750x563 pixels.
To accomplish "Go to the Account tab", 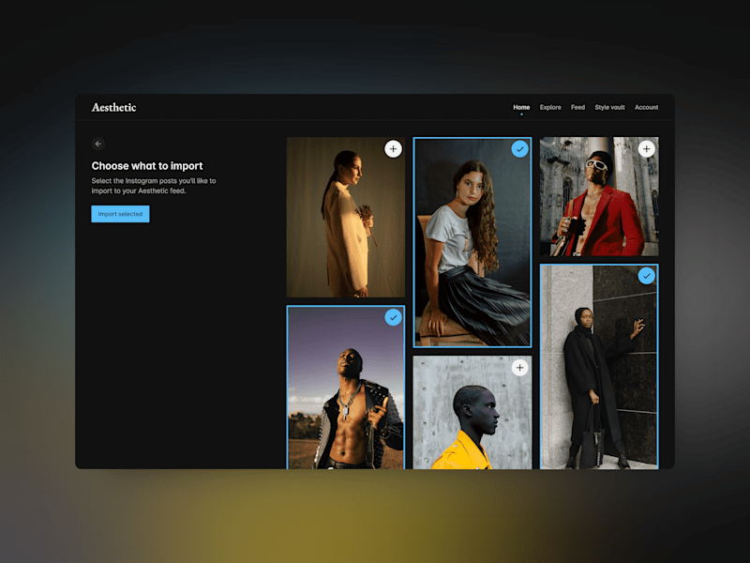I will click(x=646, y=107).
